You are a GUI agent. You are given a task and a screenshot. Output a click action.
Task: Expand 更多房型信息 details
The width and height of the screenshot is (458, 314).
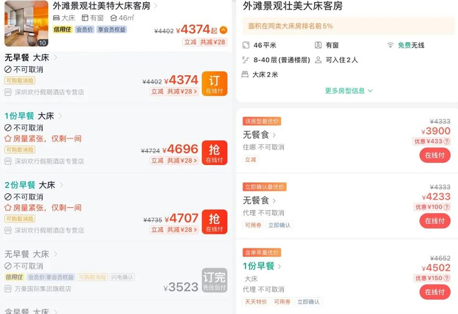click(x=349, y=91)
